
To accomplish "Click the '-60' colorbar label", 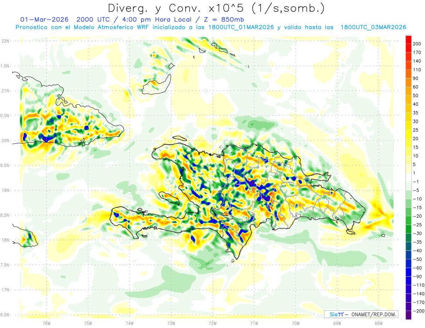I will coord(417,268).
